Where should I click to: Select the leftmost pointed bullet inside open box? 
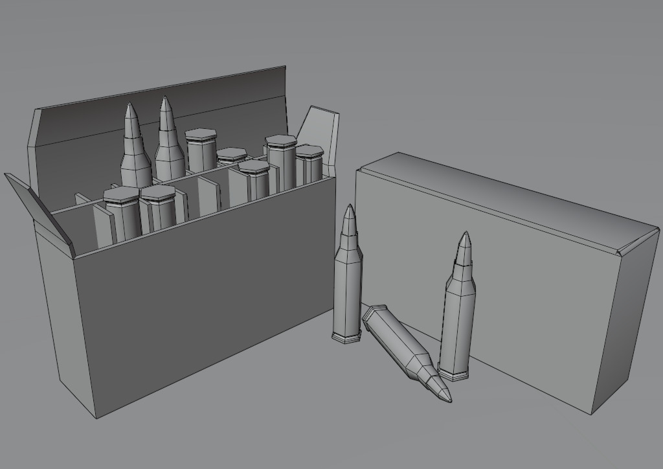pos(135,146)
